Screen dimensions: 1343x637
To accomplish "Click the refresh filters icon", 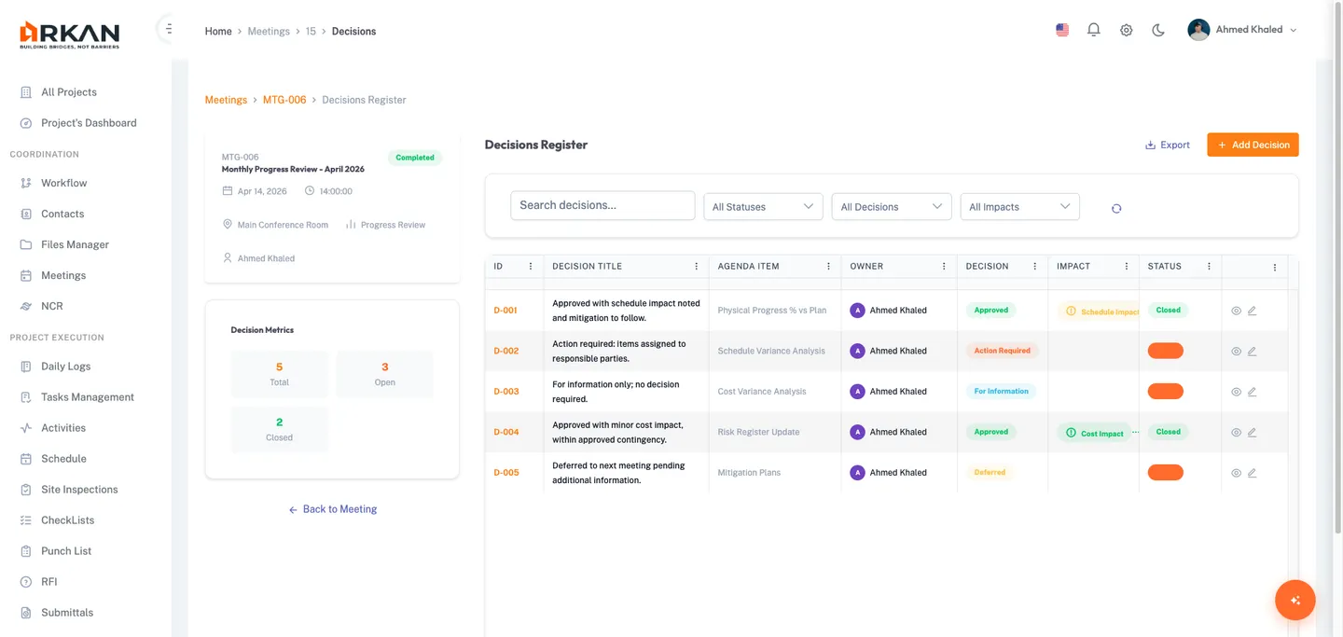I will pyautogui.click(x=1116, y=208).
